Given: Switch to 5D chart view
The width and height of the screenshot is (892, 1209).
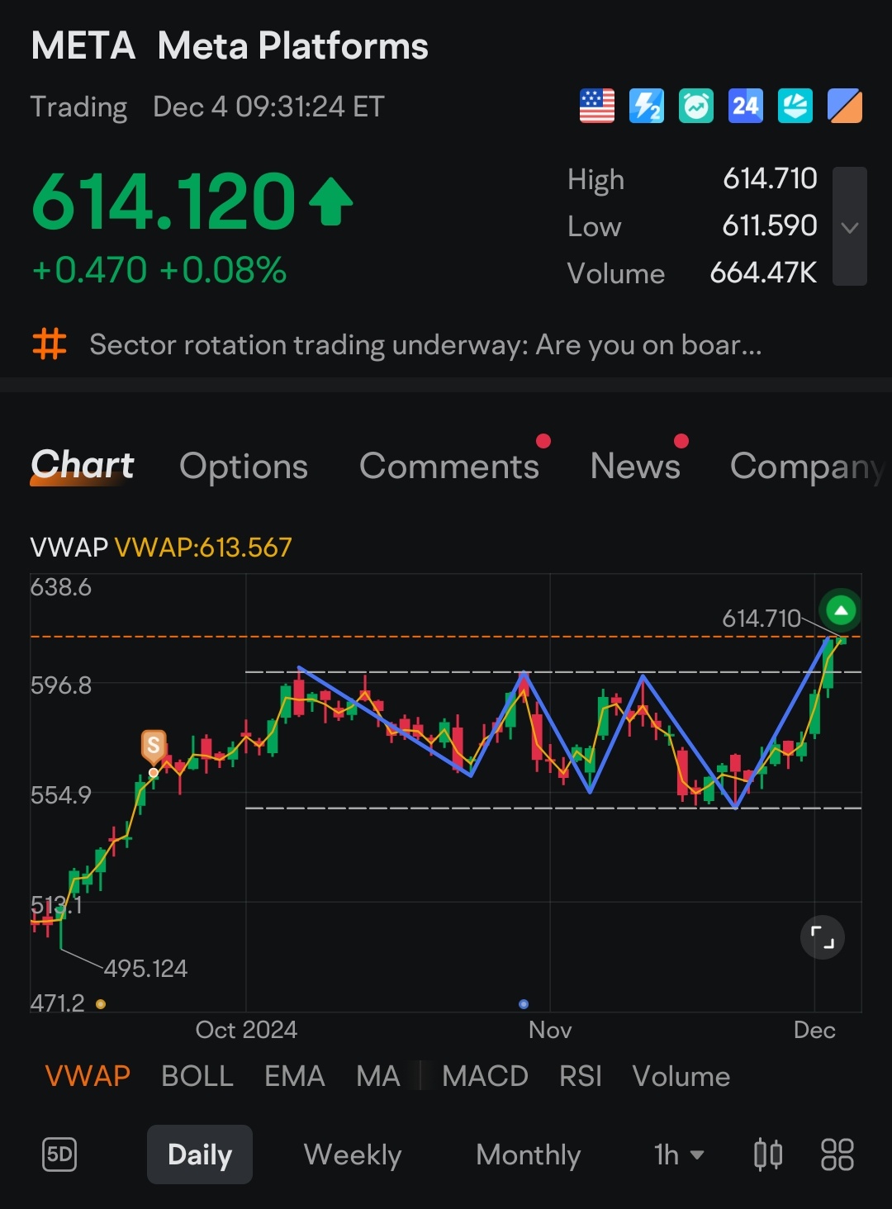Looking at the screenshot, I should pos(59,1154).
